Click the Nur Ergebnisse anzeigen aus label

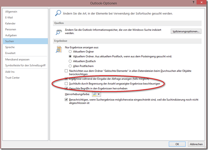tap(82, 47)
